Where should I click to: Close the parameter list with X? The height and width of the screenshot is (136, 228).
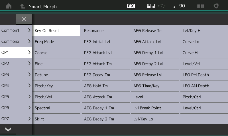click(x=24, y=19)
